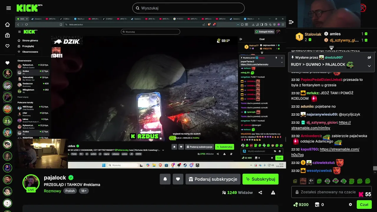377x212 pixels.
Task: Open the shop icon next to 0
Action: (317, 204)
